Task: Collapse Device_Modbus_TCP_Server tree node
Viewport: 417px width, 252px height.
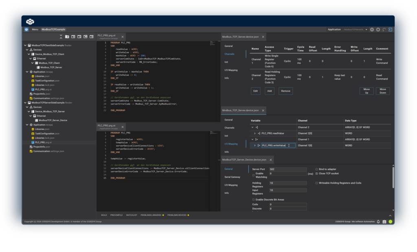Action: coord(29,112)
